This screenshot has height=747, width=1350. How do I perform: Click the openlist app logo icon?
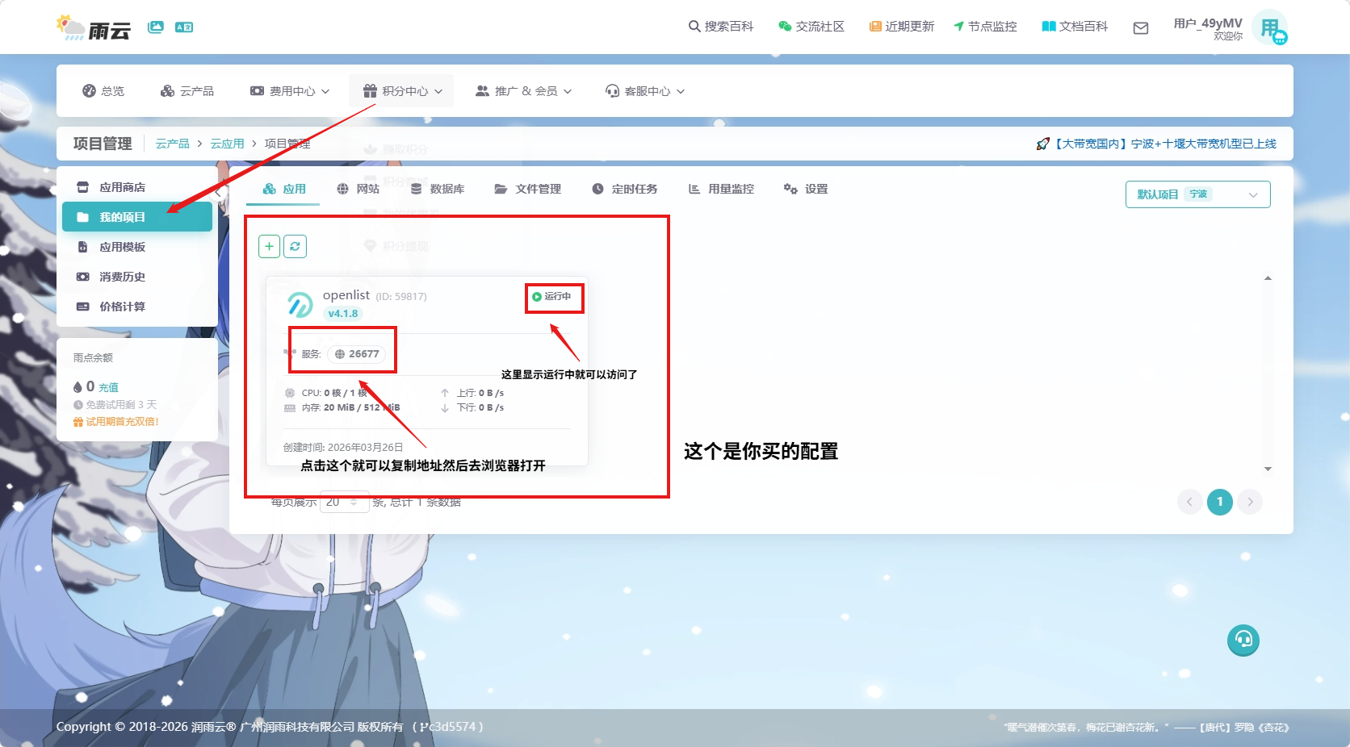[x=300, y=304]
